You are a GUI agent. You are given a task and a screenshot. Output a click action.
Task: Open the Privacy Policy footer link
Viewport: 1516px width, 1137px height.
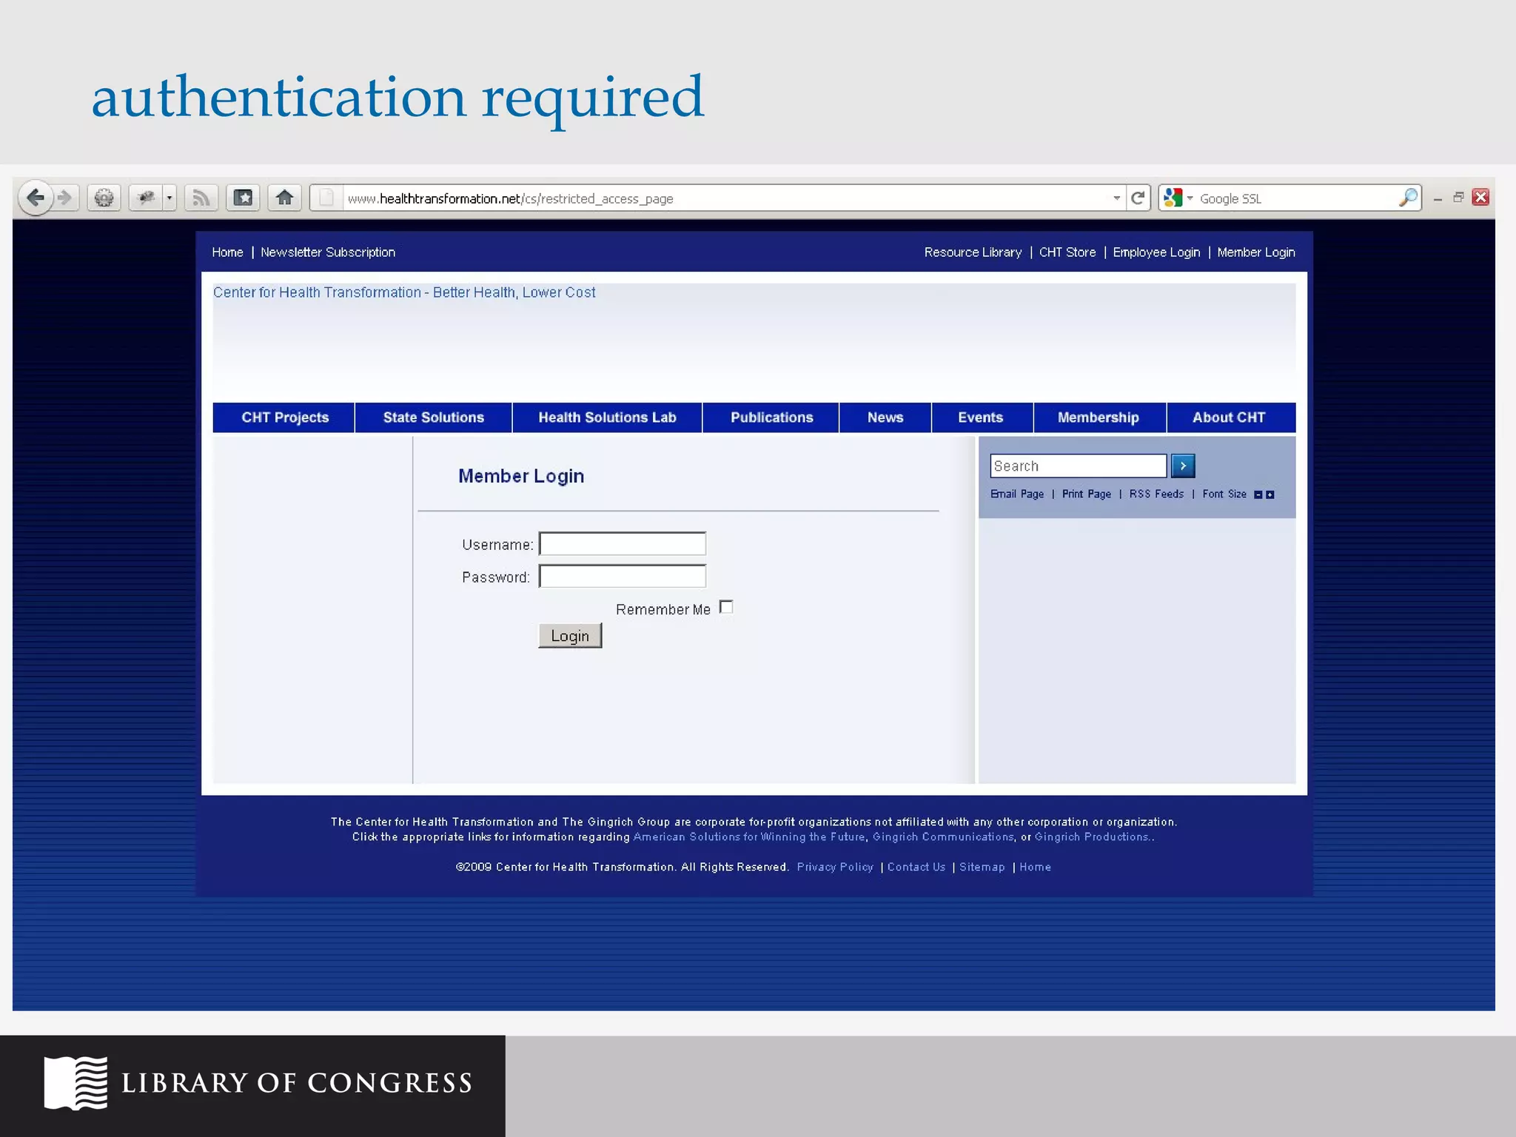pos(835,867)
